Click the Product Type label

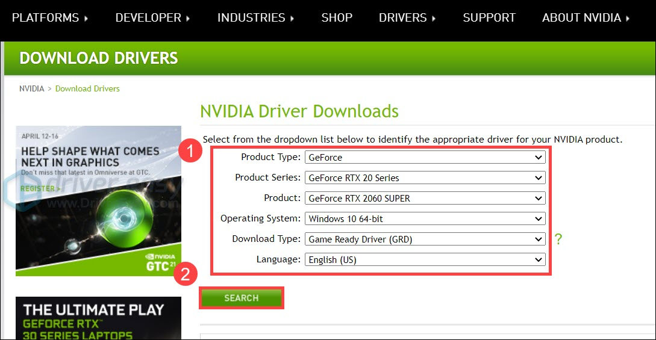coord(270,157)
